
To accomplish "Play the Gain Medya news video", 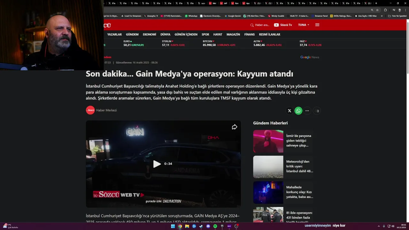I will (157, 164).
